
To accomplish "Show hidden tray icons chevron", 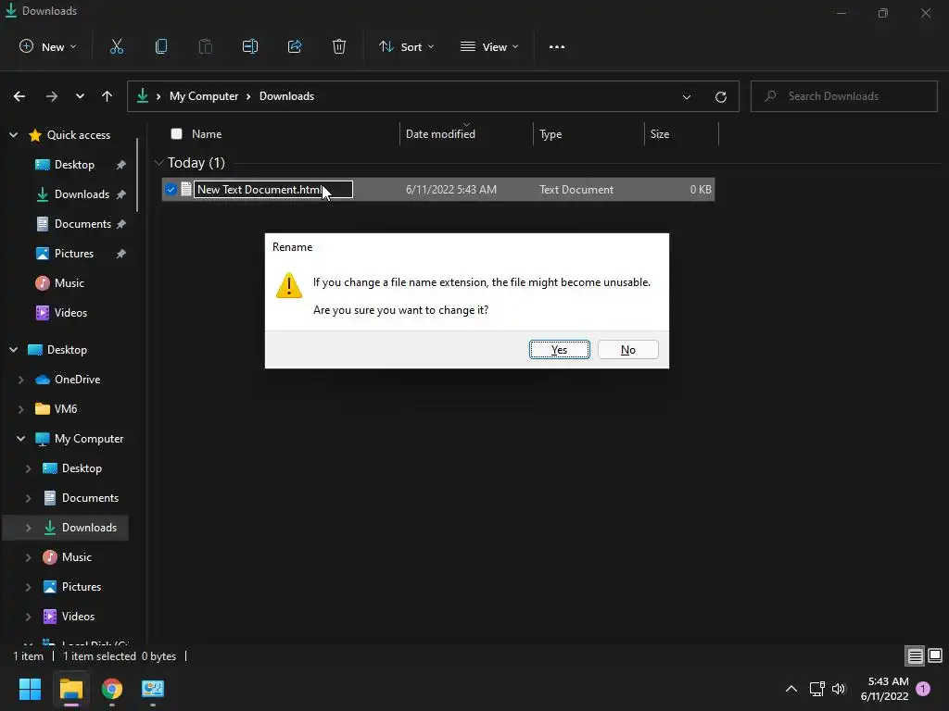I will [791, 689].
